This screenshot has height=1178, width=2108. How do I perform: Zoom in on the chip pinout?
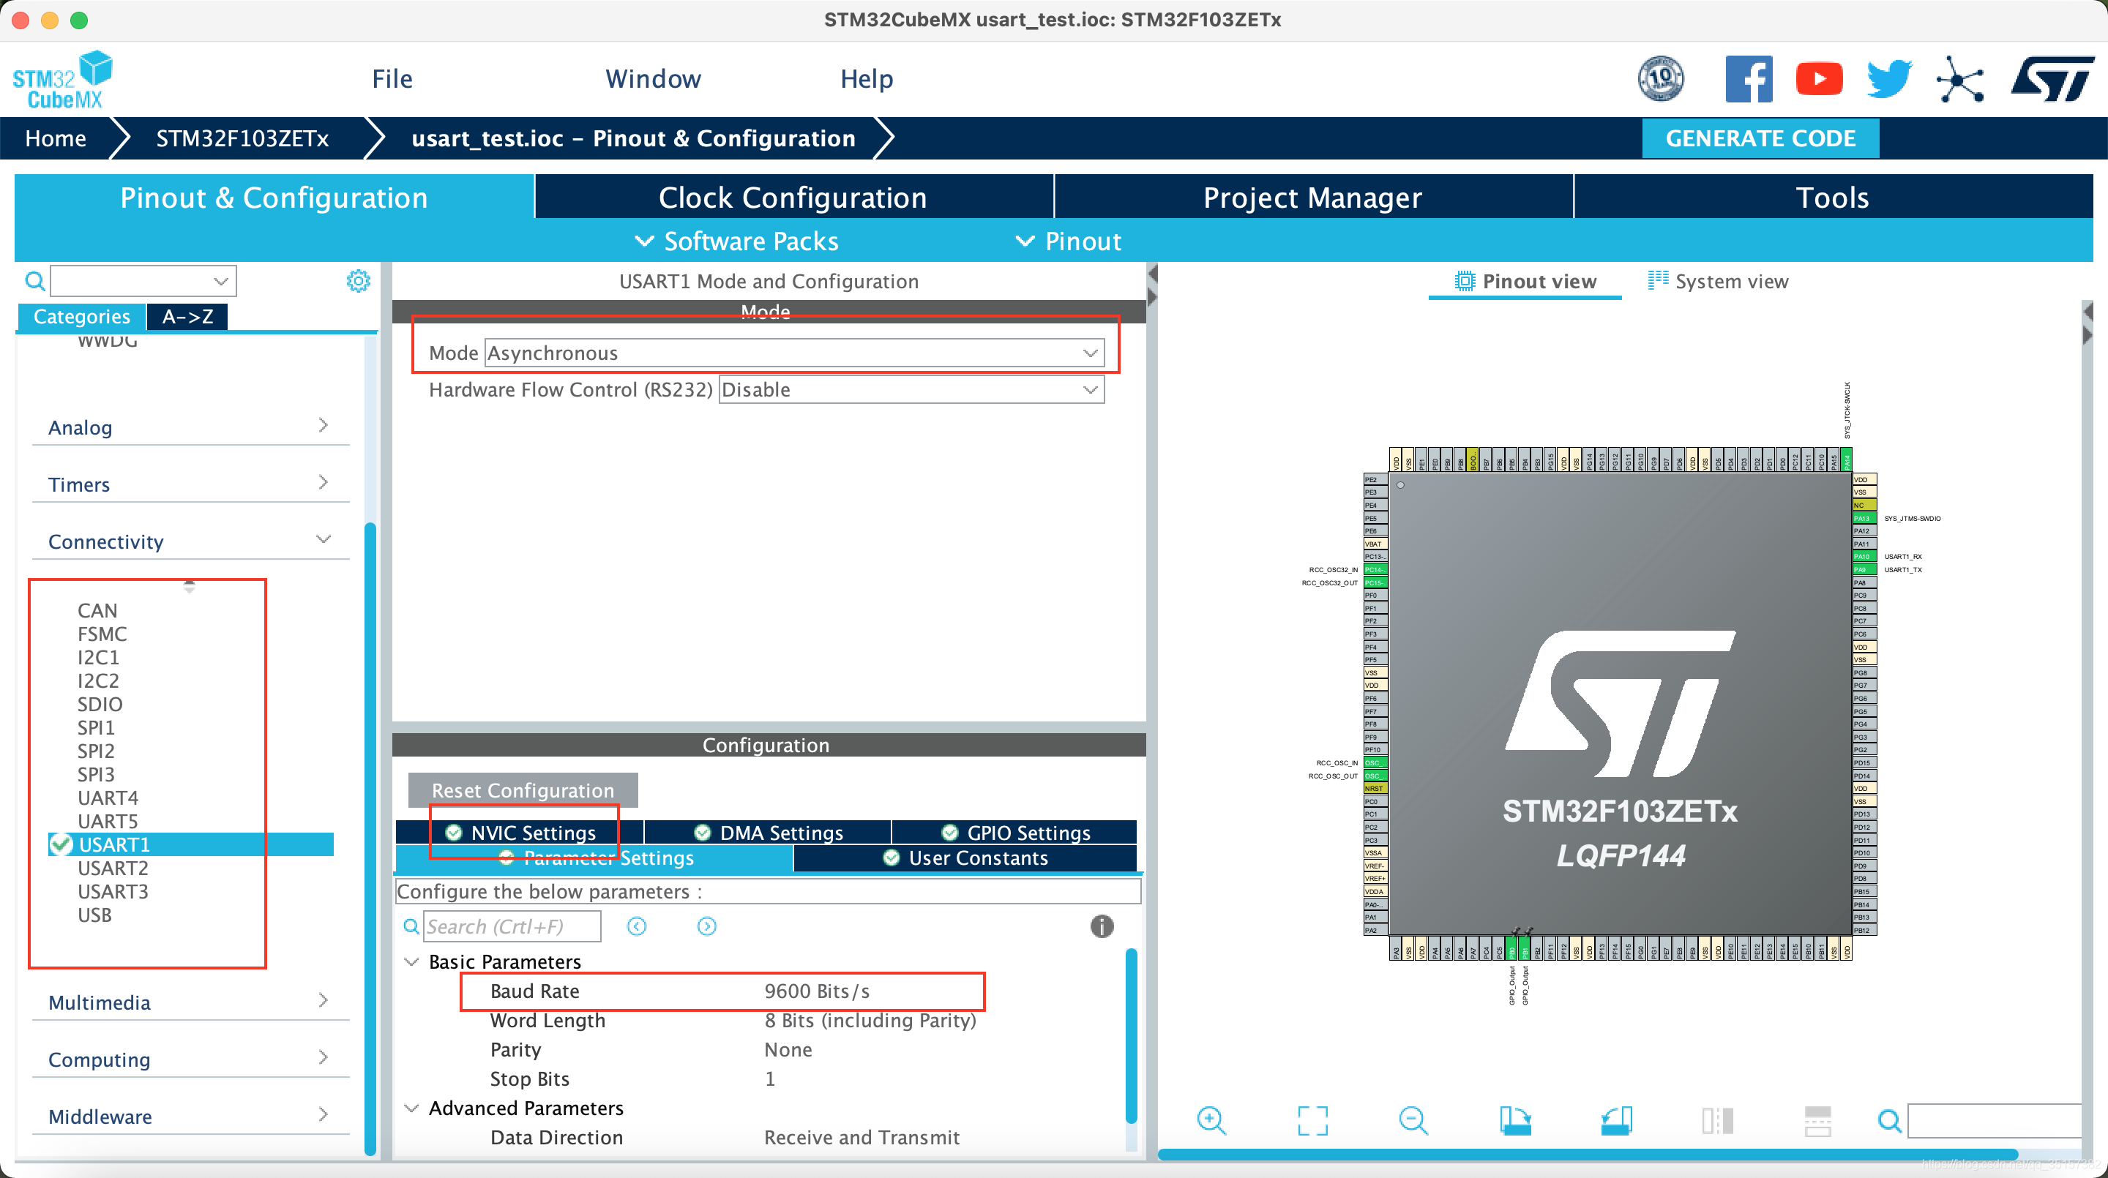pyautogui.click(x=1211, y=1120)
